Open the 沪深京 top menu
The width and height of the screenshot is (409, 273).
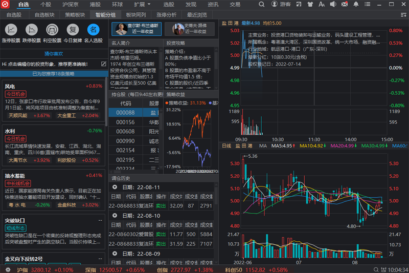(71, 5)
